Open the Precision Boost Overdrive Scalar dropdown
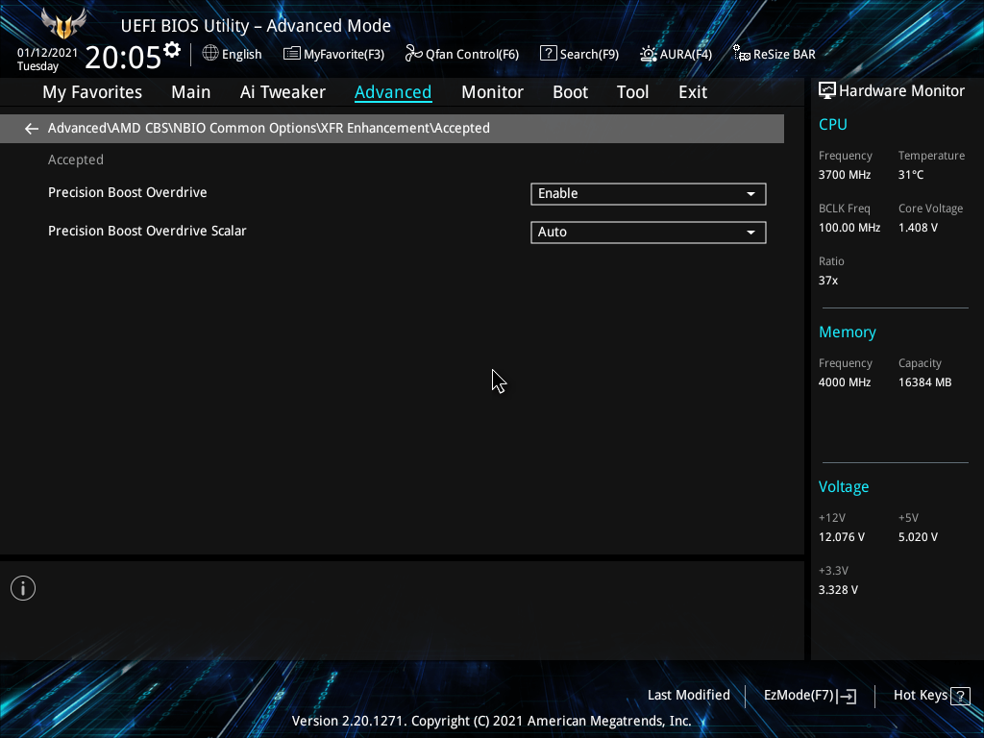The image size is (984, 738). click(x=648, y=233)
